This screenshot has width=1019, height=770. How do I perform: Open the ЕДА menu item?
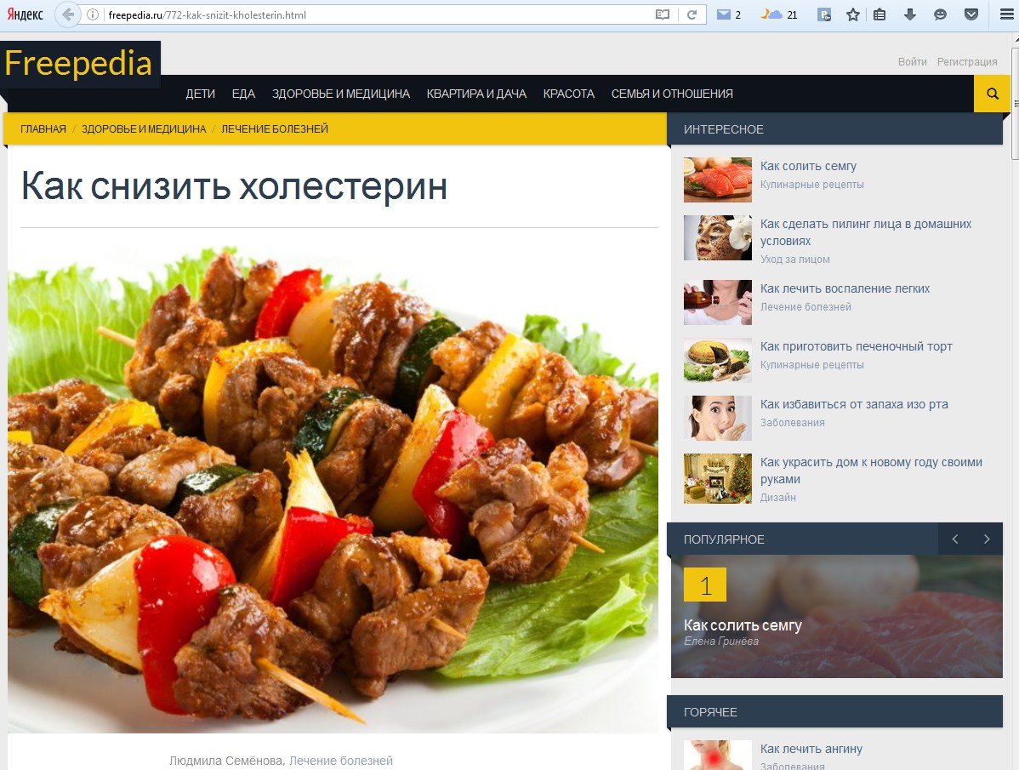point(244,94)
